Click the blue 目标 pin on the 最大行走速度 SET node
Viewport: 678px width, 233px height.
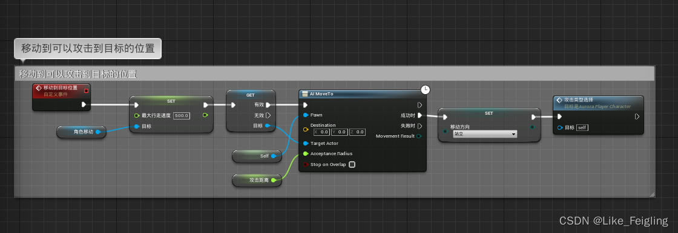pos(137,126)
